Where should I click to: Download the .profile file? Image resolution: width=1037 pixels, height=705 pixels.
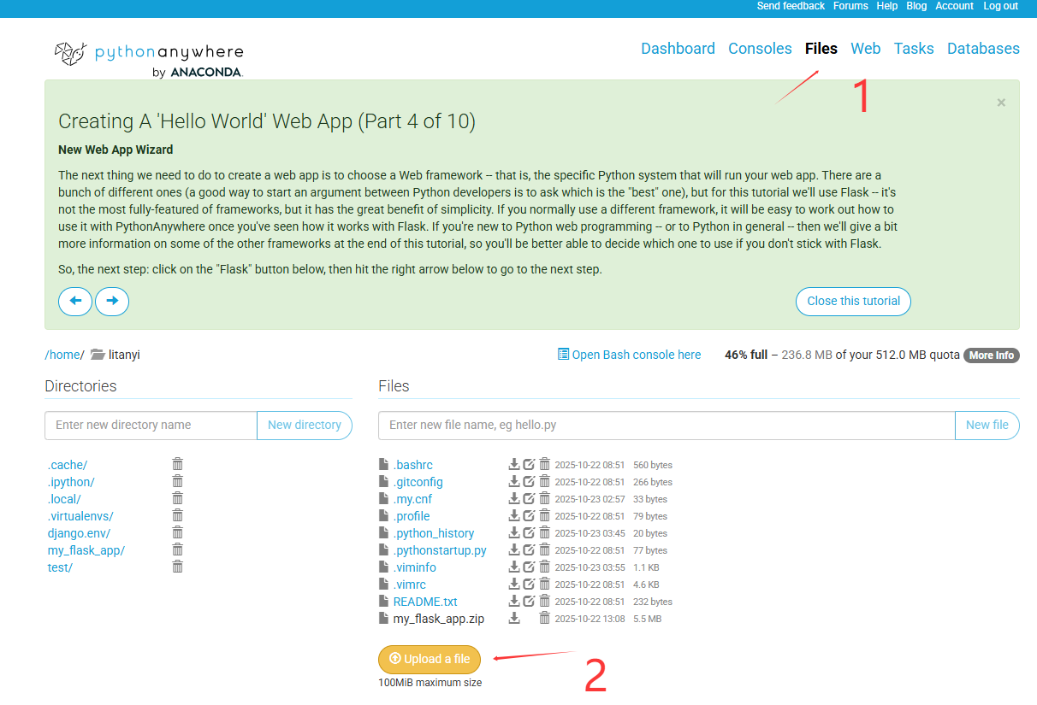click(514, 515)
